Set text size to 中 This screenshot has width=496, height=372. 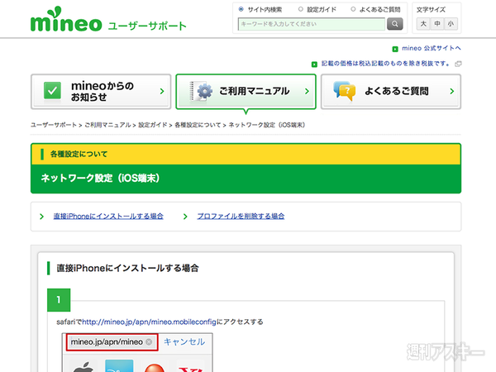point(437,24)
